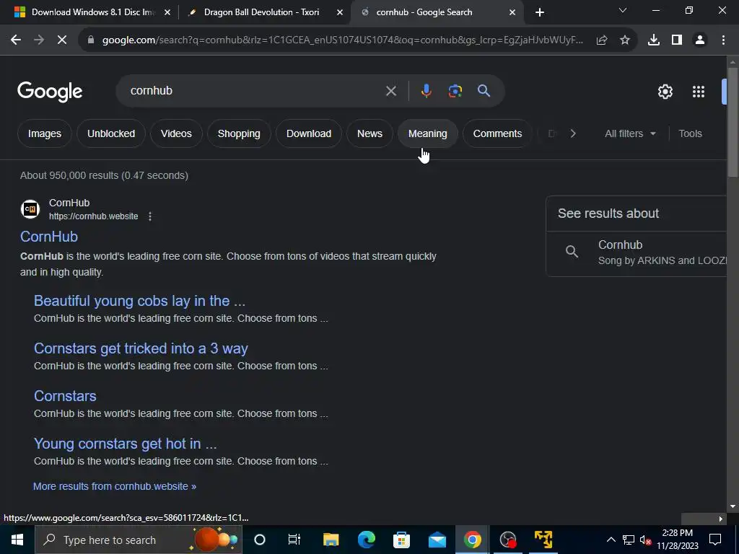739x554 pixels.
Task: Close the Dragon Ball Devolution tab
Action: coord(340,12)
